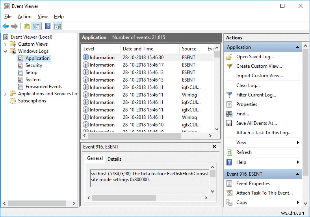
Task: Select the Application log in tree
Action: tap(37, 58)
